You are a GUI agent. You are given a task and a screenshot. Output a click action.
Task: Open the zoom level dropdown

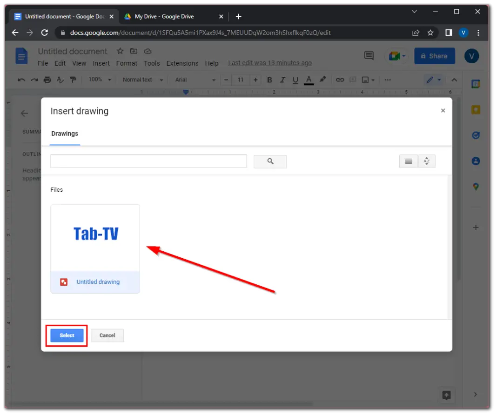(98, 80)
